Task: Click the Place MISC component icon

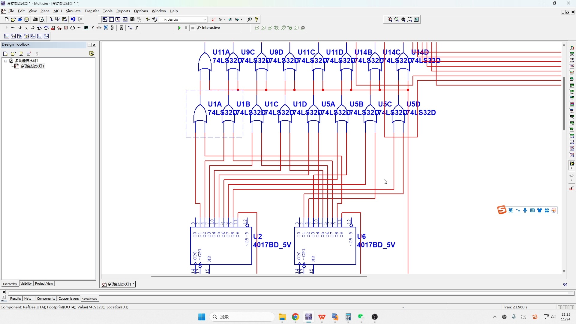Action: click(x=79, y=28)
